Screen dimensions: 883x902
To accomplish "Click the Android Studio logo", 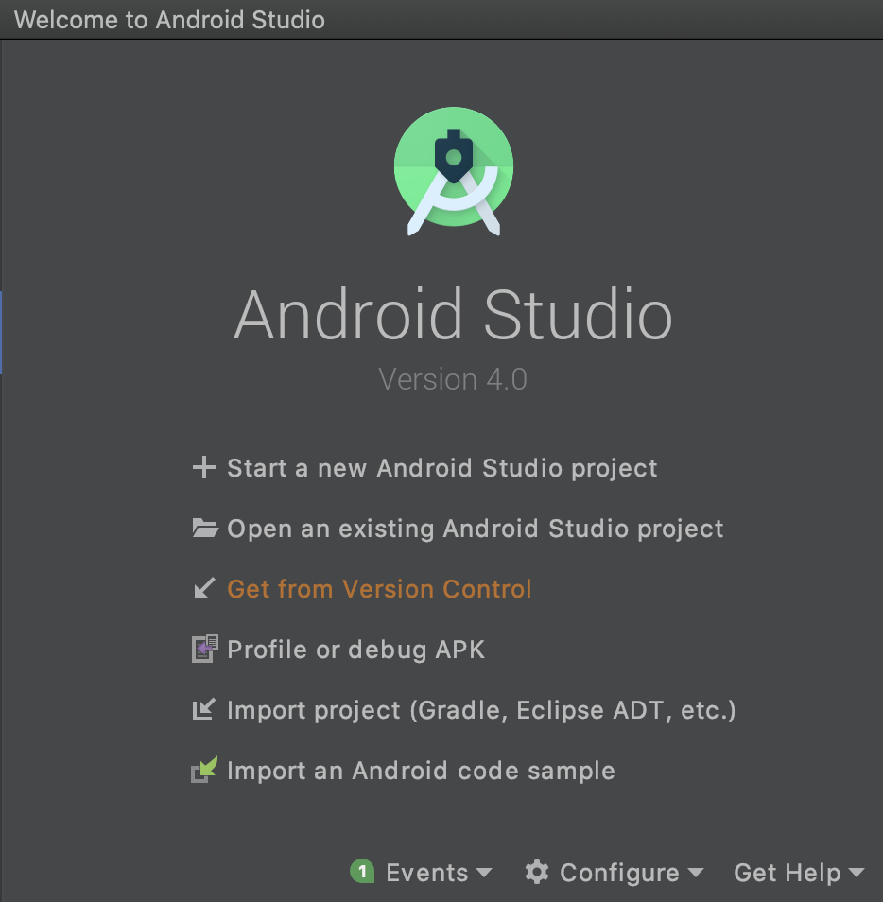I will pos(453,171).
